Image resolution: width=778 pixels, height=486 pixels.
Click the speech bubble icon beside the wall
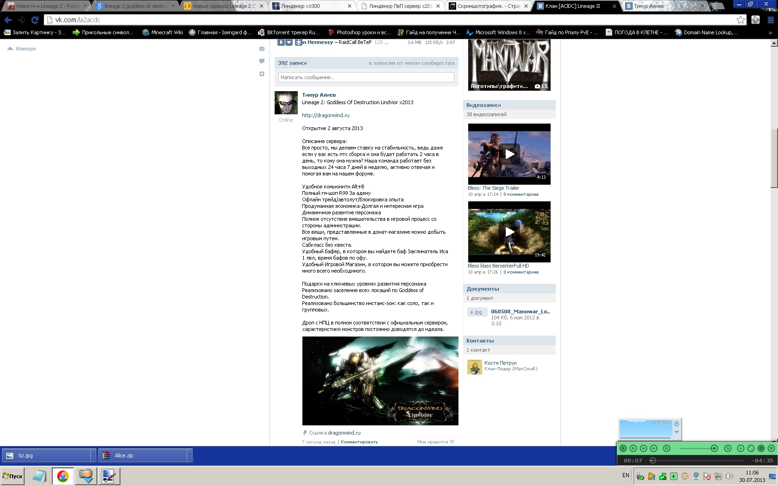(x=262, y=61)
